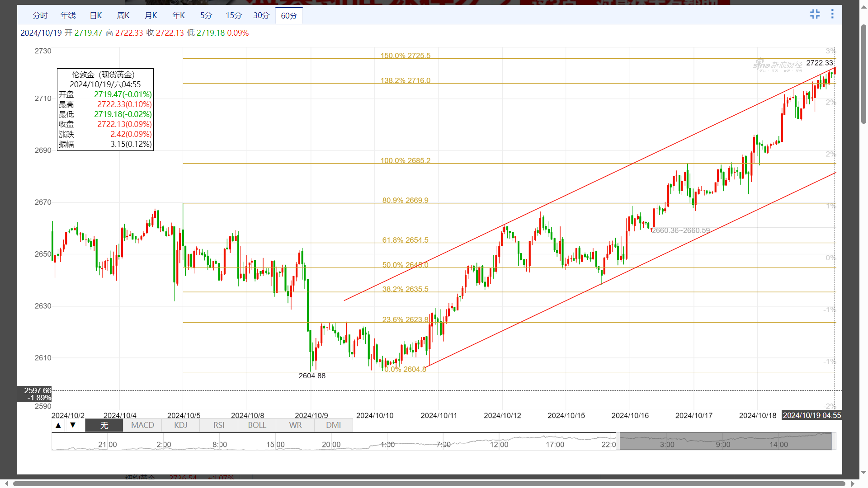Select the 无 (no indicator) option

104,425
